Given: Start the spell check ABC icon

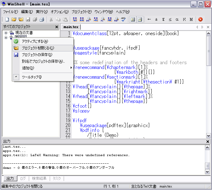Looking at the screenshot, I should (123, 19).
